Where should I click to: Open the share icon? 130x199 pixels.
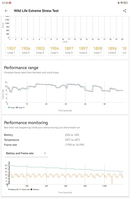125,11
